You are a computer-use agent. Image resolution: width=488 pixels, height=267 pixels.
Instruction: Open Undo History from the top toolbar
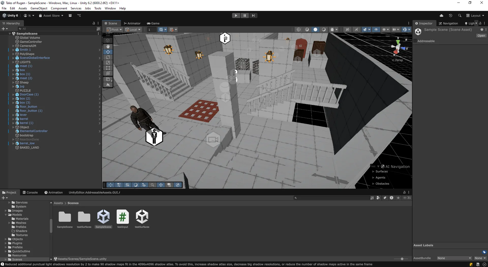coord(450,16)
